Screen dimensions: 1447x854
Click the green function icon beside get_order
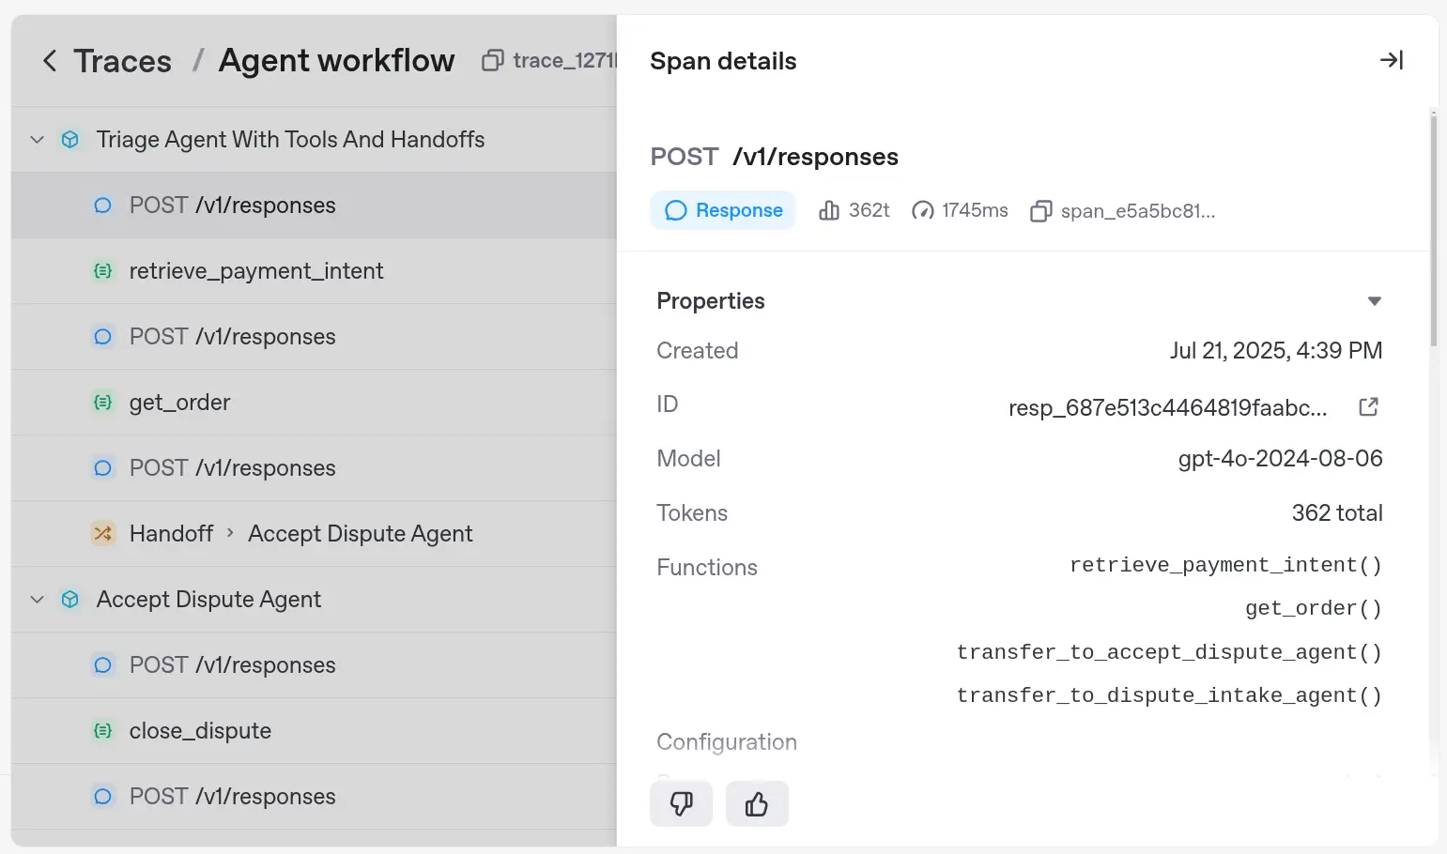pos(102,402)
